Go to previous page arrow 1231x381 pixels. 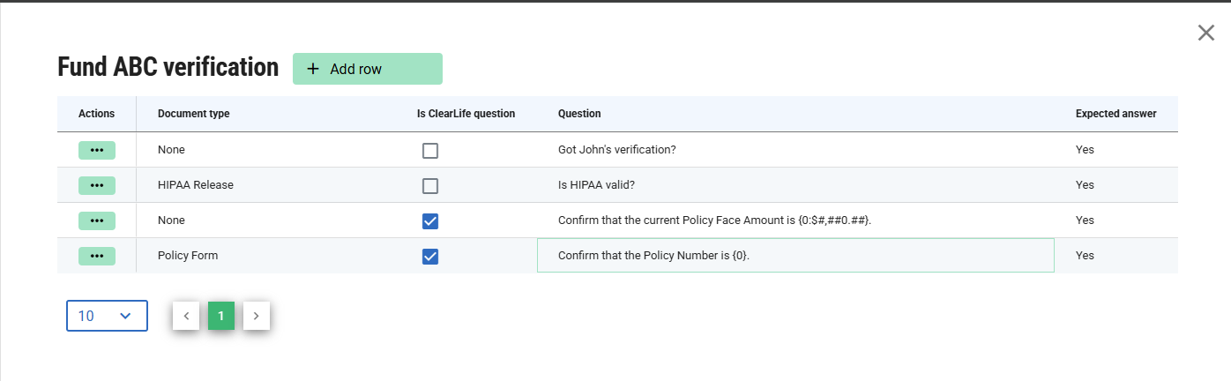[x=186, y=316]
